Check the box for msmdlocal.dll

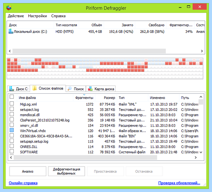12,114
